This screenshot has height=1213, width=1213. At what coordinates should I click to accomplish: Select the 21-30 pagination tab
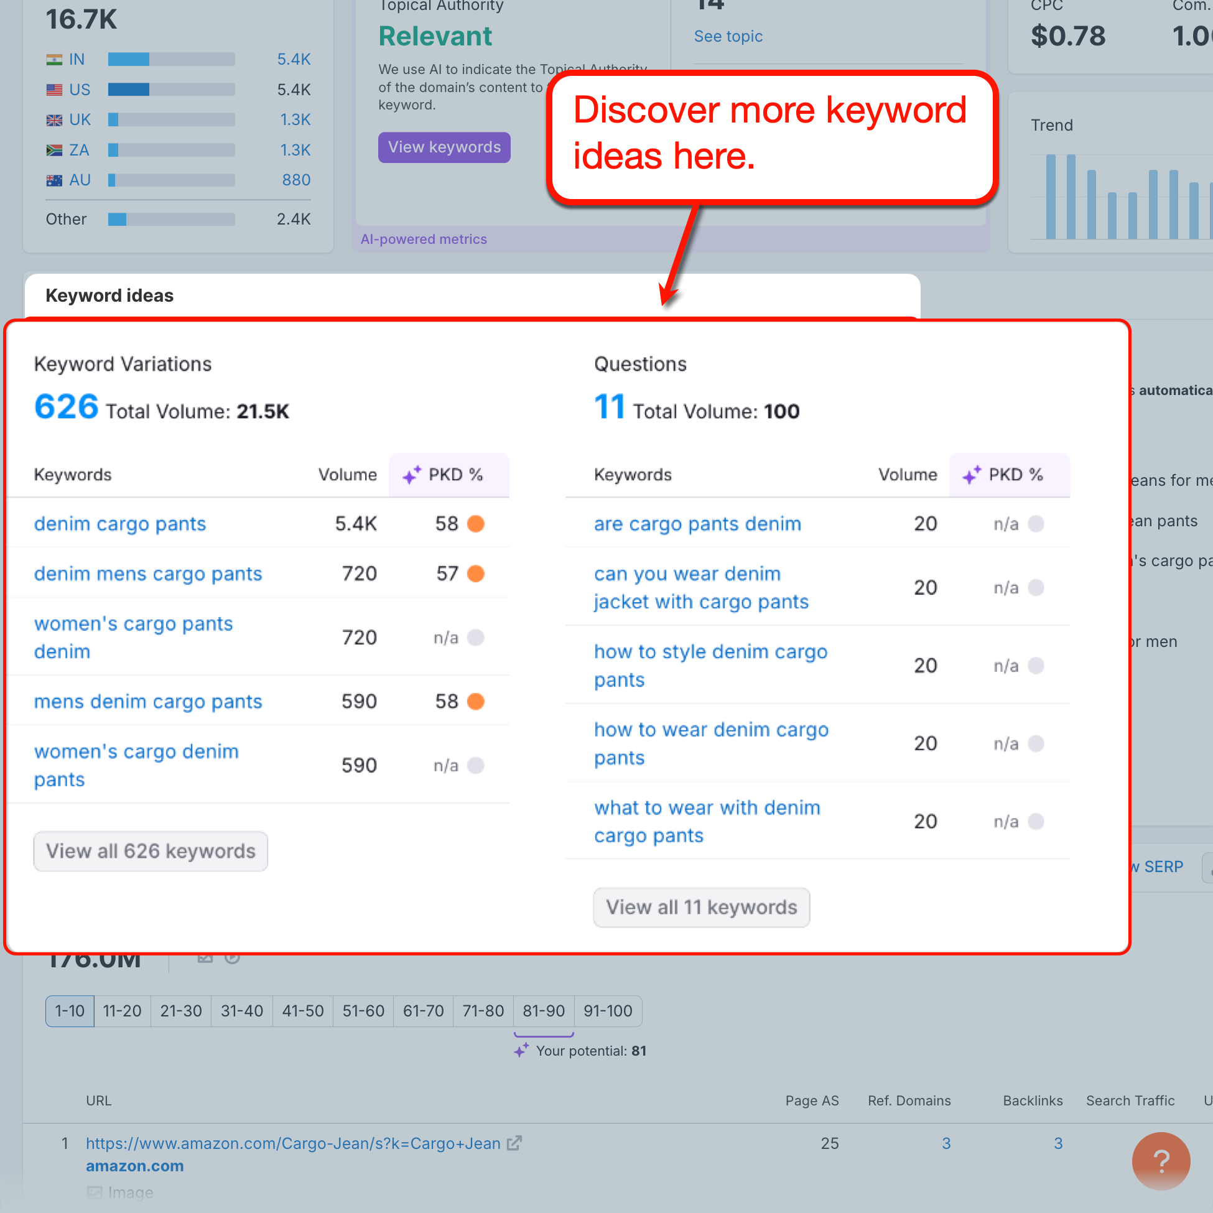point(181,1011)
